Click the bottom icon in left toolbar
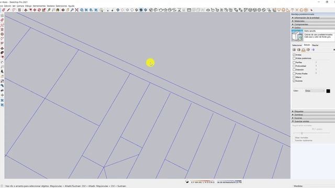Screen dimensions: 335x188 [x=2, y=105]
